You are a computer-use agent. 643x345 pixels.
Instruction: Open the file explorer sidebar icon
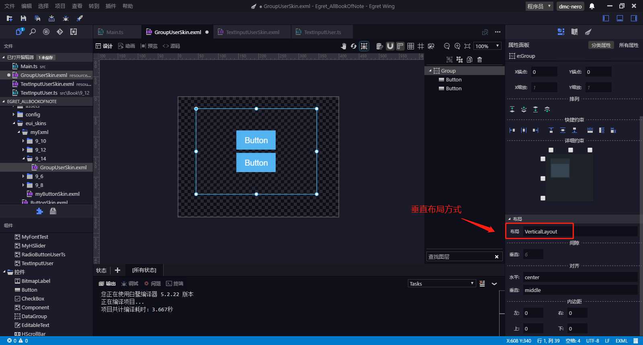[20, 32]
